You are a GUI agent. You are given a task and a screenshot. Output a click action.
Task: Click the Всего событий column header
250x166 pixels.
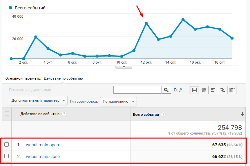(146, 114)
